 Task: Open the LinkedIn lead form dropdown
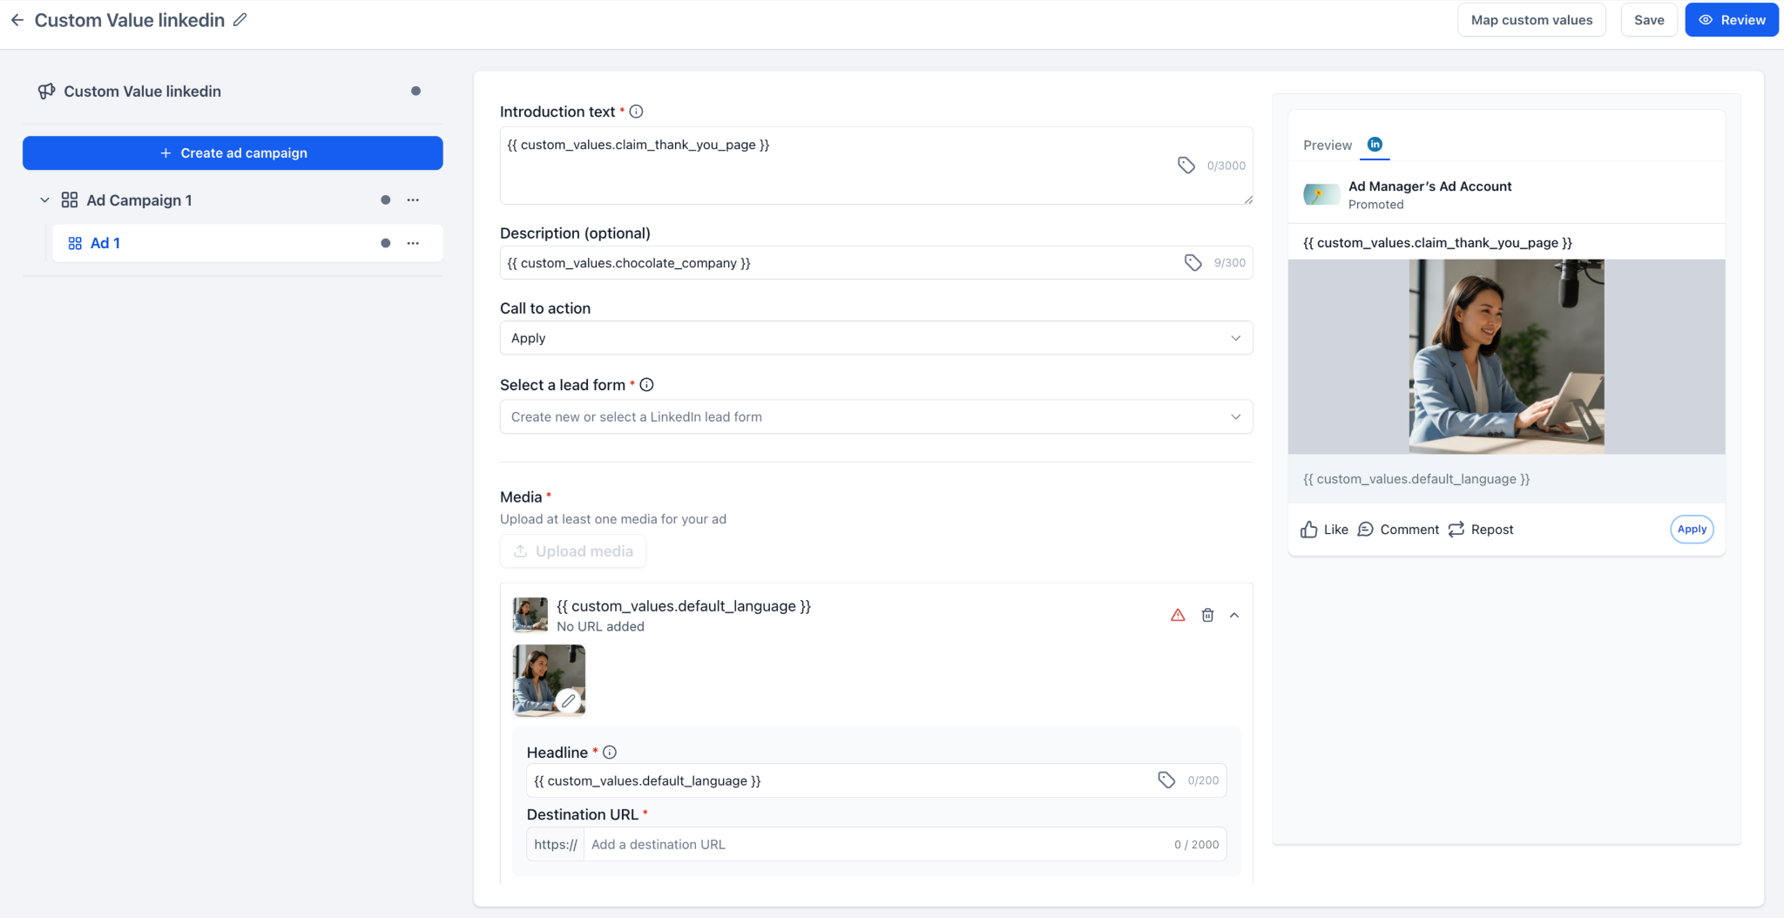876,417
